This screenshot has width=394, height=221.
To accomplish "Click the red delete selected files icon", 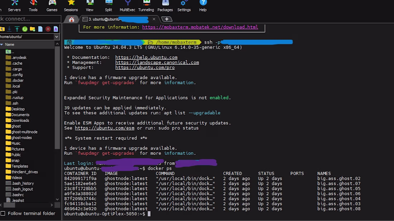I will coord(48,29).
